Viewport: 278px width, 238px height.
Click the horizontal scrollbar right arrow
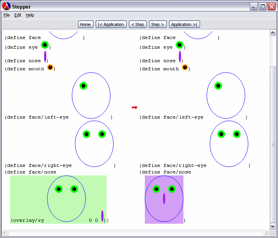click(x=266, y=233)
